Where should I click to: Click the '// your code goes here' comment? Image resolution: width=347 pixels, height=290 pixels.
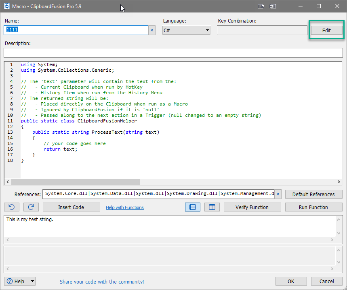(x=75, y=143)
